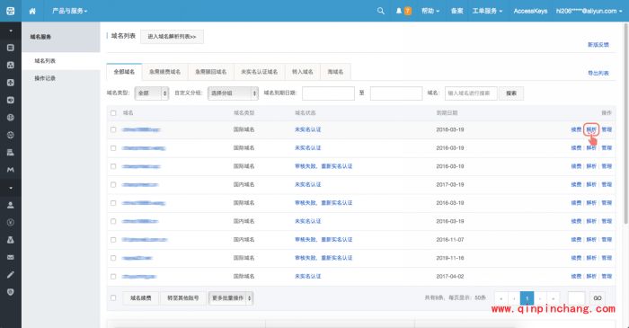Tick checkbox for domain expiring 2017-03-19
This screenshot has height=328, width=629.
(x=113, y=185)
